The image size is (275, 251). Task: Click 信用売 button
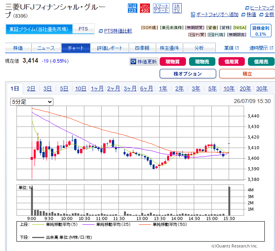[x=261, y=61]
